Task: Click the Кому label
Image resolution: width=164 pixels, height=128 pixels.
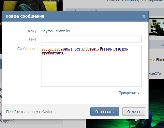Action: (33, 31)
